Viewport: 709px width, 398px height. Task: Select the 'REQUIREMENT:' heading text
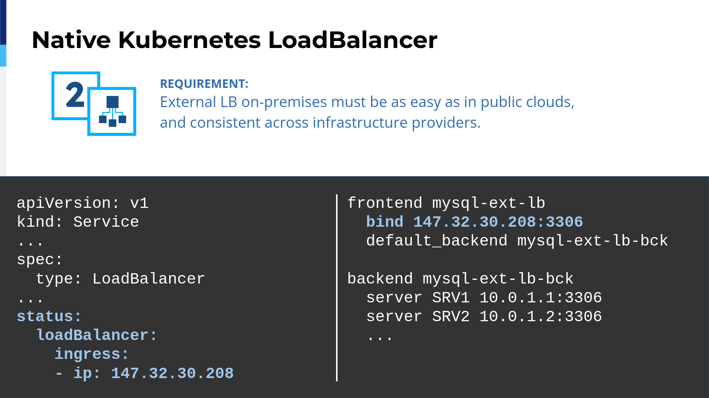[204, 84]
